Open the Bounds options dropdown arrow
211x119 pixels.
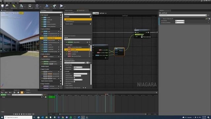point(41,7)
